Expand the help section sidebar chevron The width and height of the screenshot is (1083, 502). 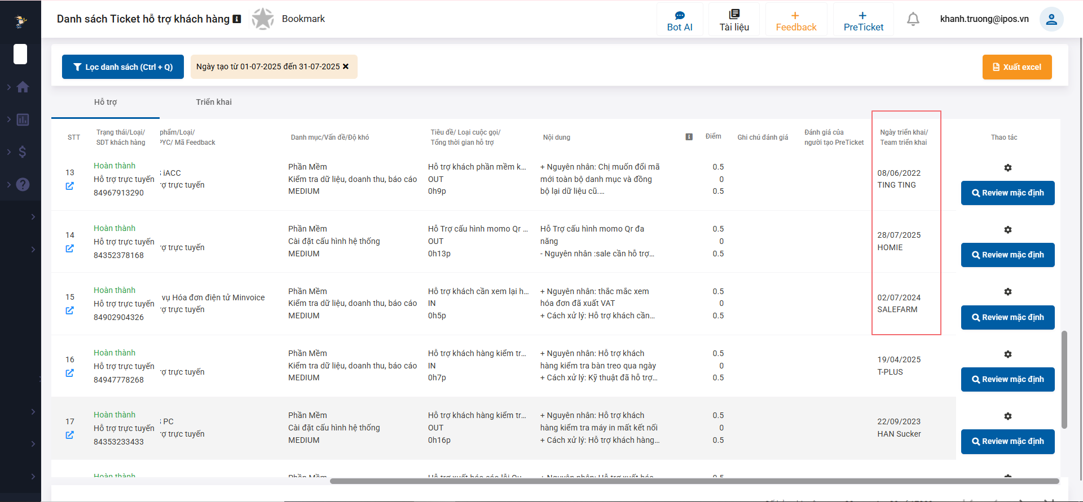click(9, 184)
